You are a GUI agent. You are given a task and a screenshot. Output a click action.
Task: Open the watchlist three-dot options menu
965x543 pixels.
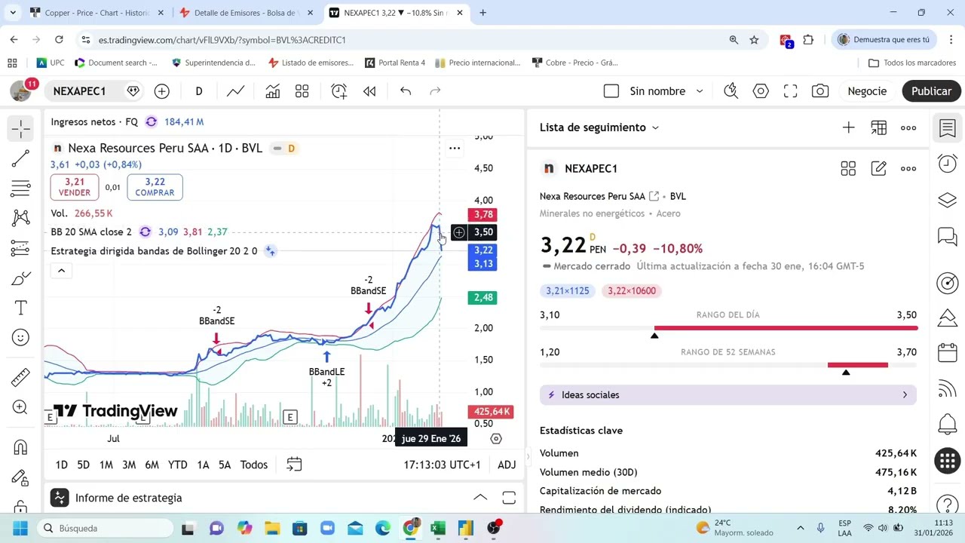[908, 128]
